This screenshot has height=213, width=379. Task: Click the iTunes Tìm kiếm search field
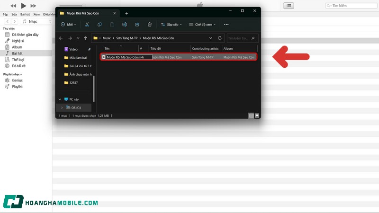pyautogui.click(x=351, y=6)
